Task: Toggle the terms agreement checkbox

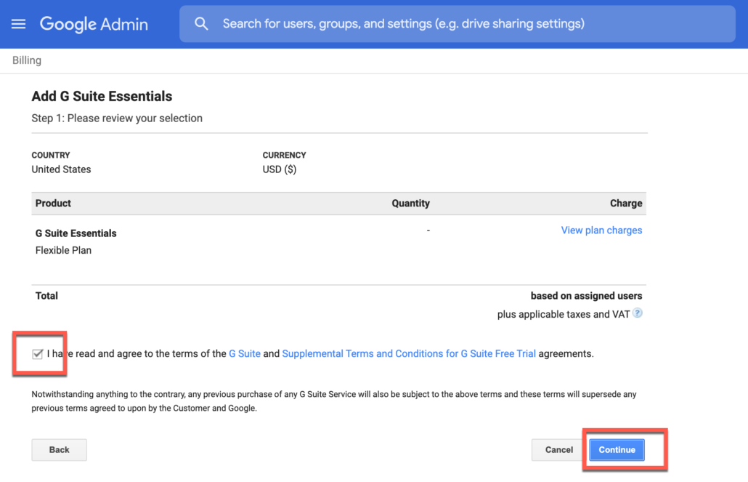Action: [38, 354]
